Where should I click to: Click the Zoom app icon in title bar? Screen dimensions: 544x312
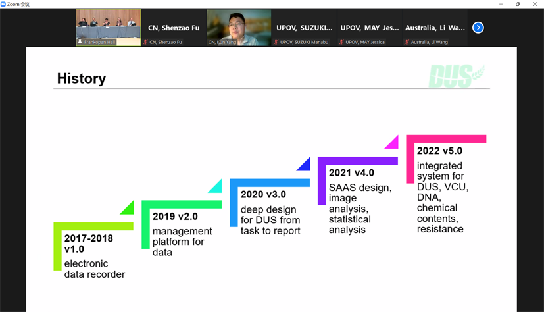point(3,4)
